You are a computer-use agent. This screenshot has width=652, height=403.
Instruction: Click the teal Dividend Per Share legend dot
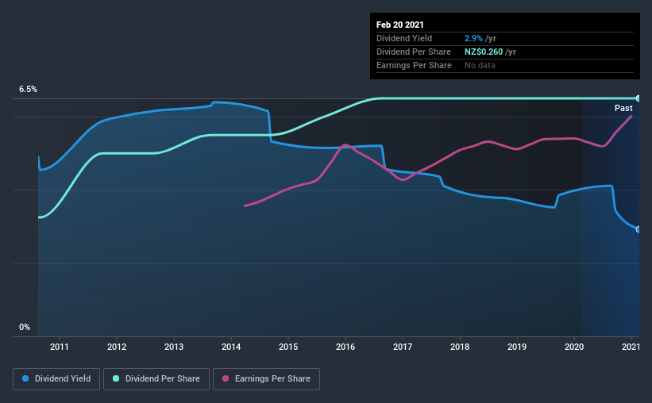click(x=116, y=378)
